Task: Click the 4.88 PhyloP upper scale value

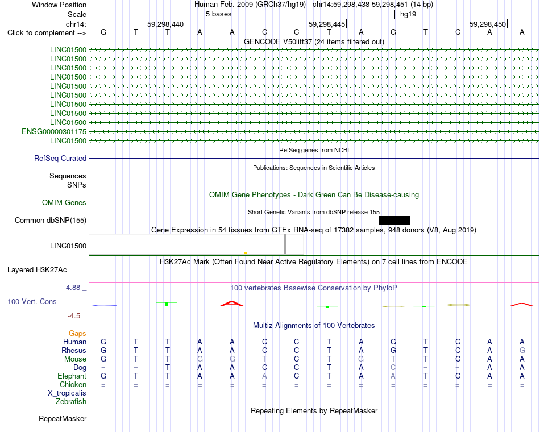Action: (73, 287)
